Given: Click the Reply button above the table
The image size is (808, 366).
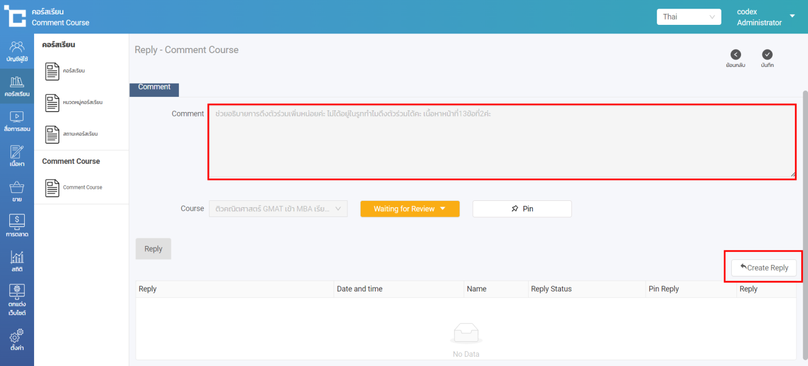Looking at the screenshot, I should click(x=153, y=249).
